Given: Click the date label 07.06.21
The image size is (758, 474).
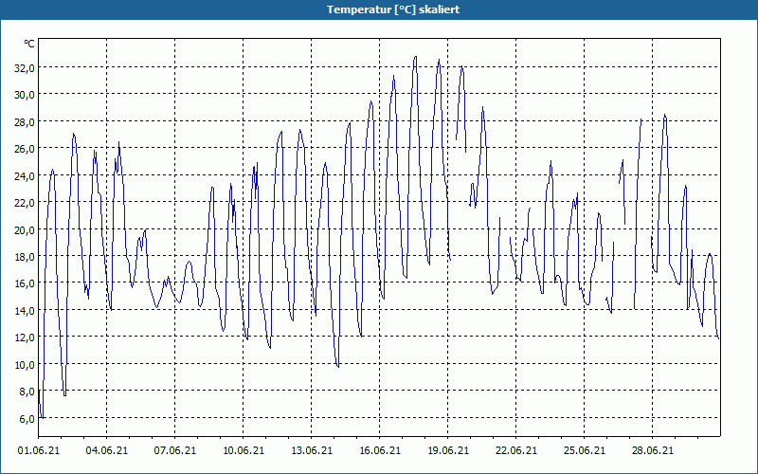Looking at the screenshot, I should click(175, 451).
